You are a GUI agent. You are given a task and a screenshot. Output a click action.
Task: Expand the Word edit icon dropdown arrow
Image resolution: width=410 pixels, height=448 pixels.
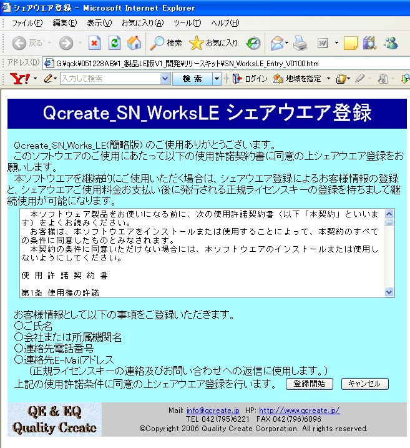(x=336, y=43)
